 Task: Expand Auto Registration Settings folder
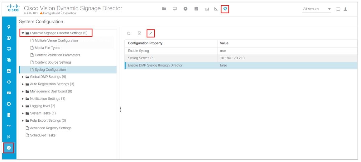[23, 84]
